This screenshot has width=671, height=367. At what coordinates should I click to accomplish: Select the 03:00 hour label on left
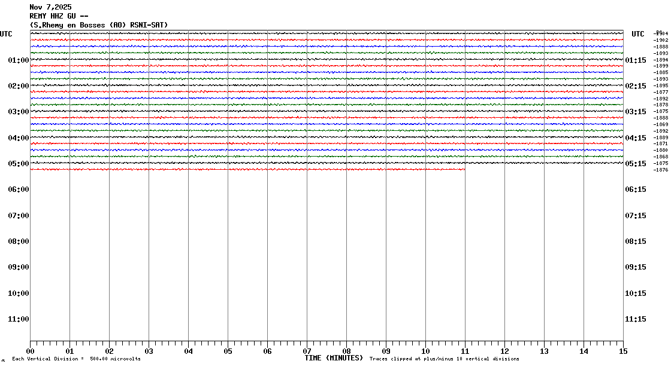coord(19,112)
